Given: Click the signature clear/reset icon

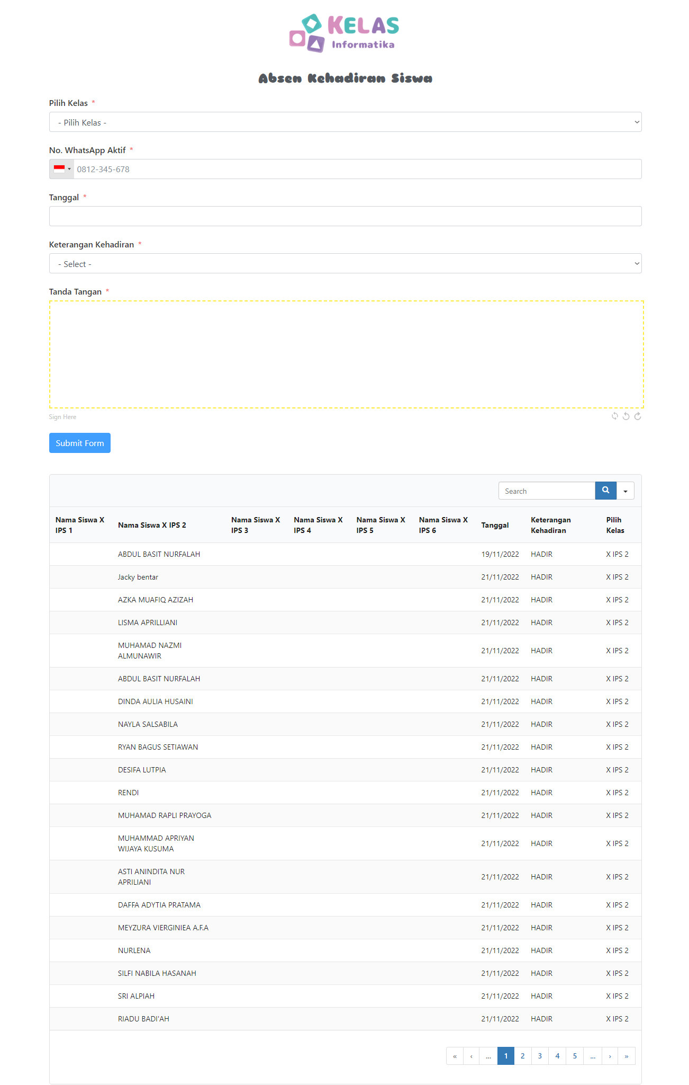Looking at the screenshot, I should 614,416.
